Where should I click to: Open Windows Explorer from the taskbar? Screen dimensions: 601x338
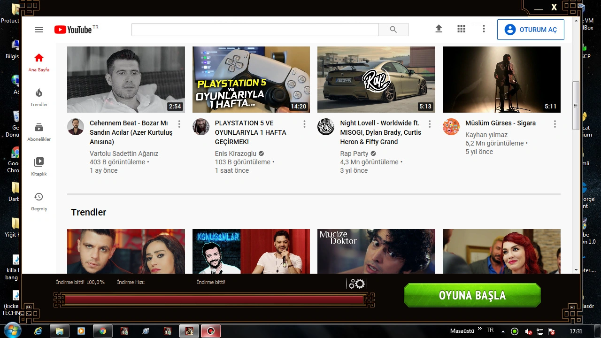[60, 331]
